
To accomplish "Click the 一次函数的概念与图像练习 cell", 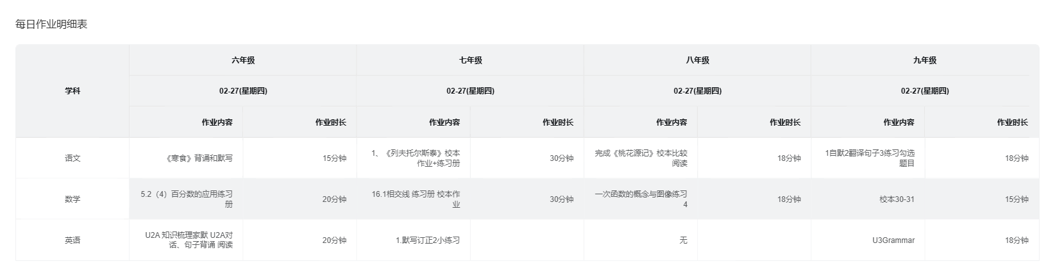I will (641, 199).
